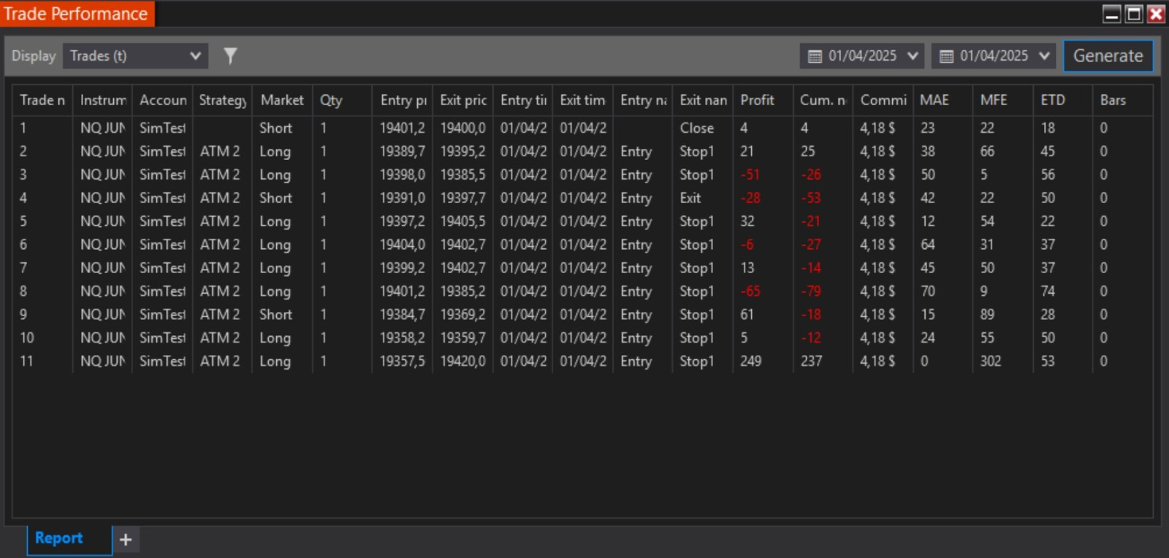
Task: Select profit -6 in trade 6
Action: (x=747, y=245)
